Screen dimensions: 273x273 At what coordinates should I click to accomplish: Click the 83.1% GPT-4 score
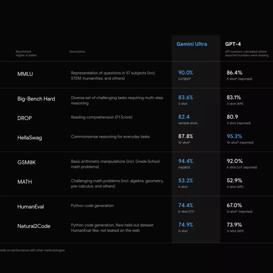pos(234,97)
